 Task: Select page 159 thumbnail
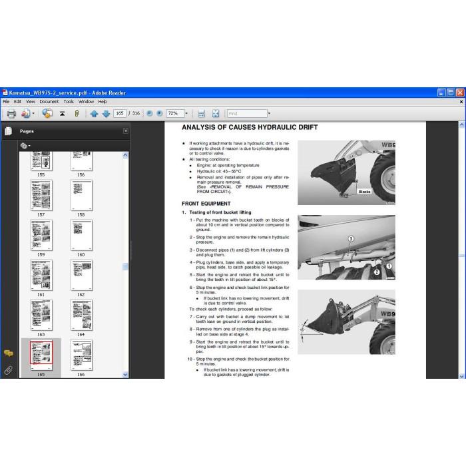point(41,235)
